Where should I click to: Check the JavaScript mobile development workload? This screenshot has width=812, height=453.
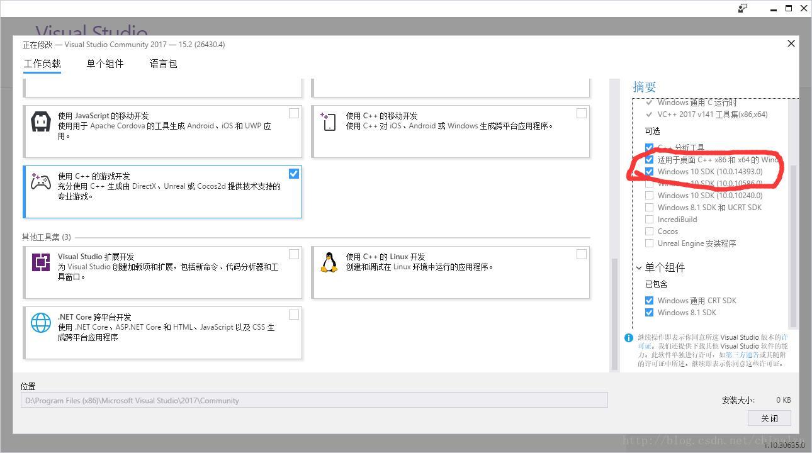tap(294, 113)
